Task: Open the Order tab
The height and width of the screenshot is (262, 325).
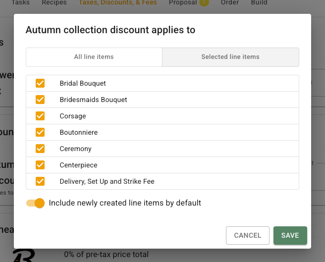Action: [x=230, y=2]
